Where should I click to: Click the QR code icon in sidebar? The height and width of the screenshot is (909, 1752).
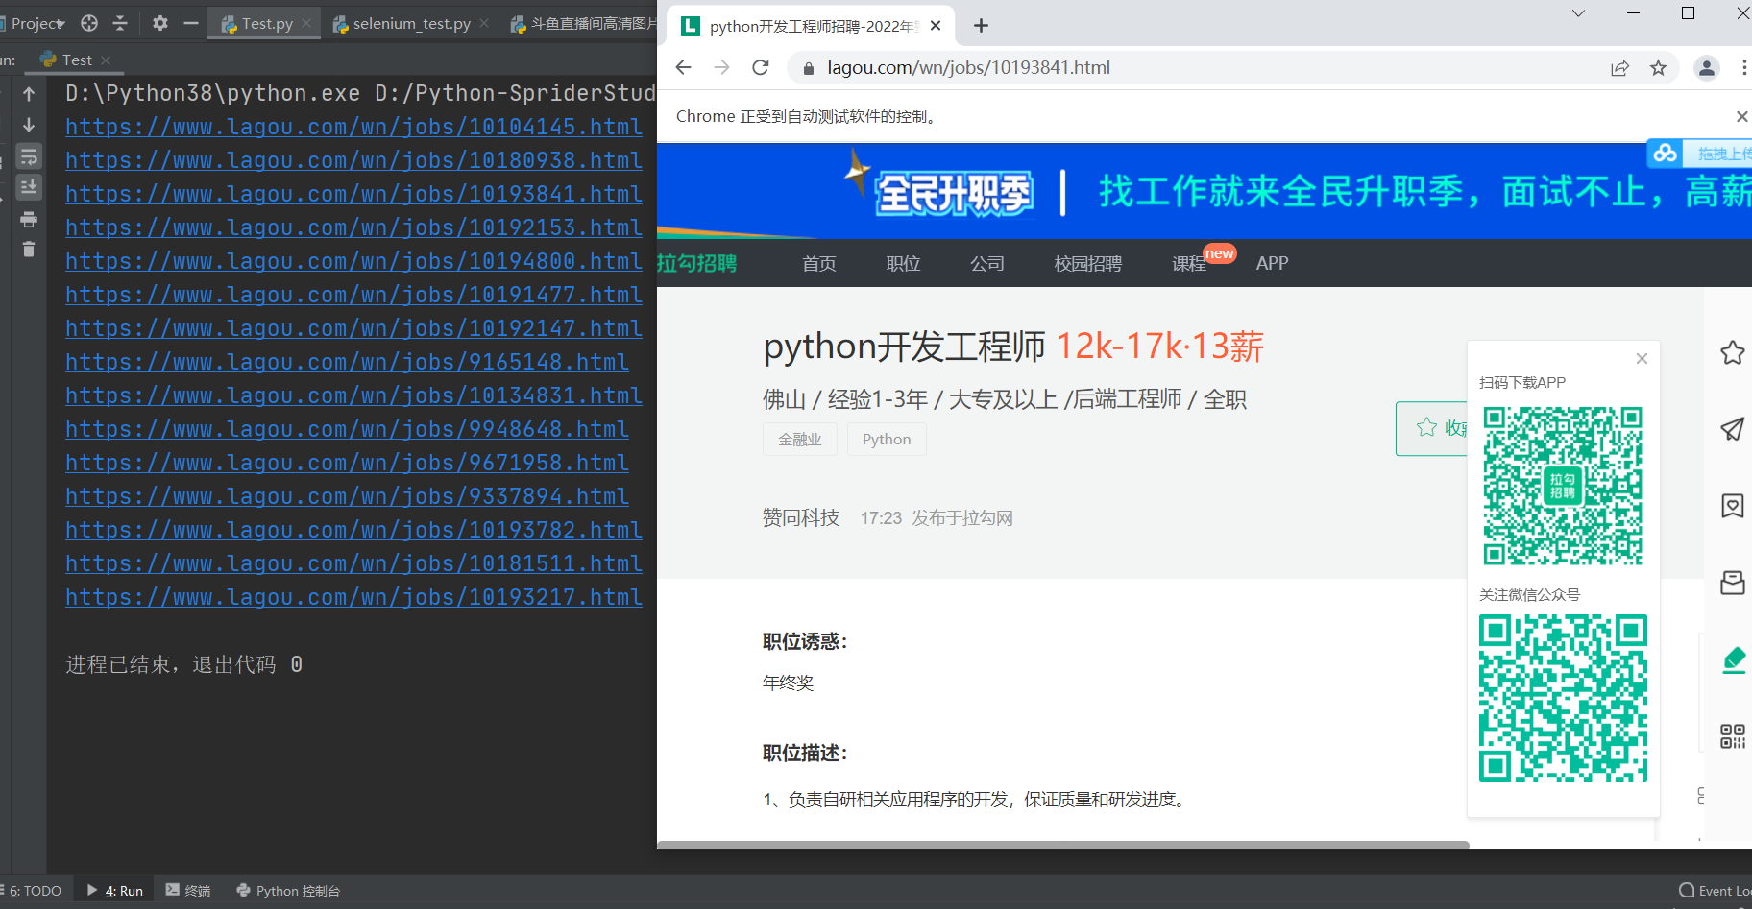[x=1733, y=736]
